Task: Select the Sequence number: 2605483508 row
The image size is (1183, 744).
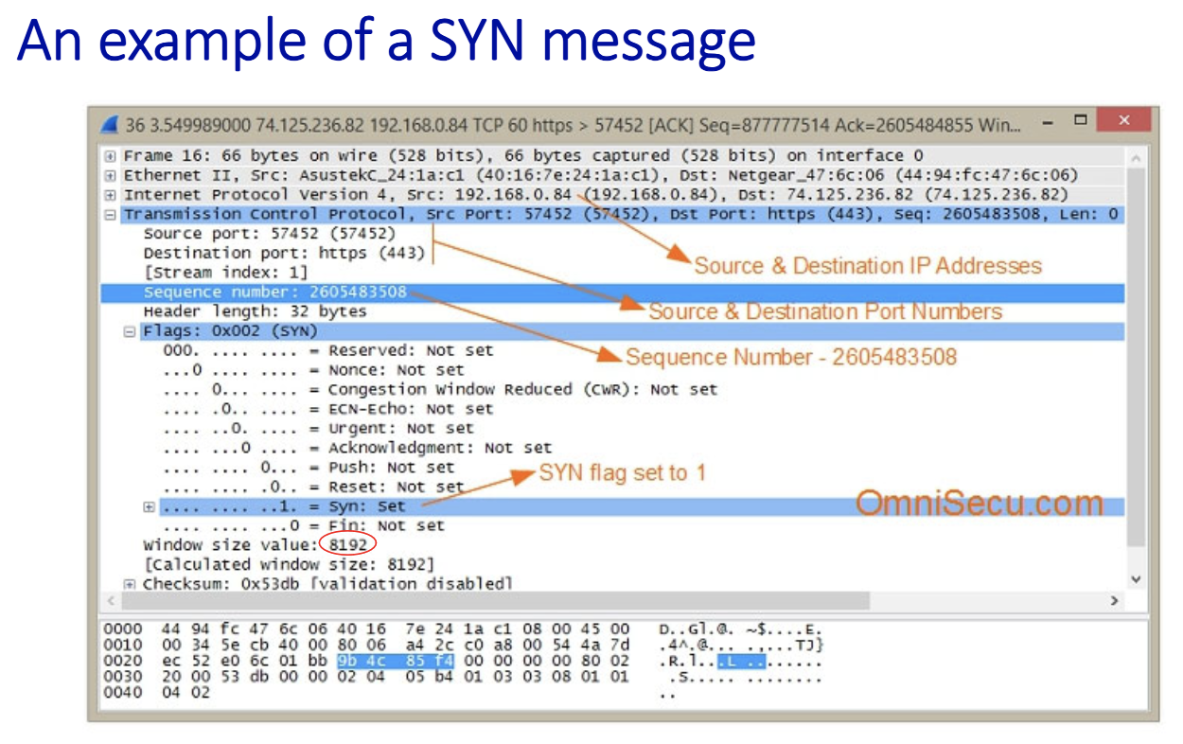Action: [274, 292]
